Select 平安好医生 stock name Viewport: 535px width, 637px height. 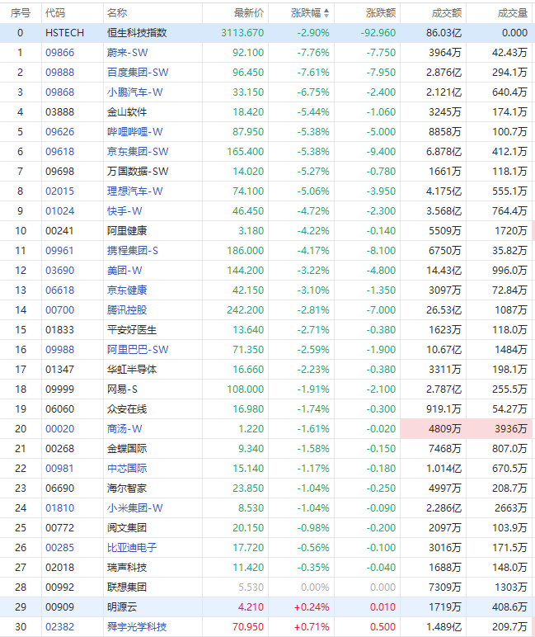(132, 330)
